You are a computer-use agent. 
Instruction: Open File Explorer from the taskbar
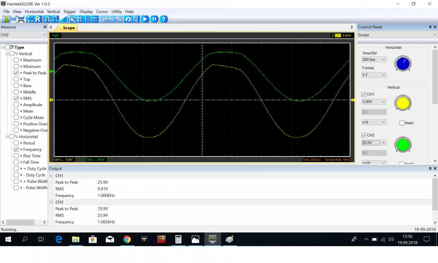pos(75,239)
